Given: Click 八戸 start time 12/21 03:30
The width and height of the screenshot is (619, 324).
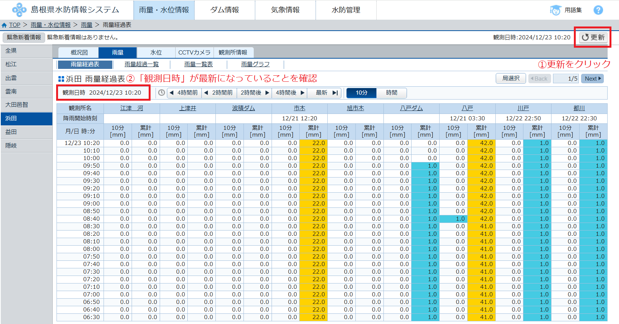Looking at the screenshot, I should (467, 118).
